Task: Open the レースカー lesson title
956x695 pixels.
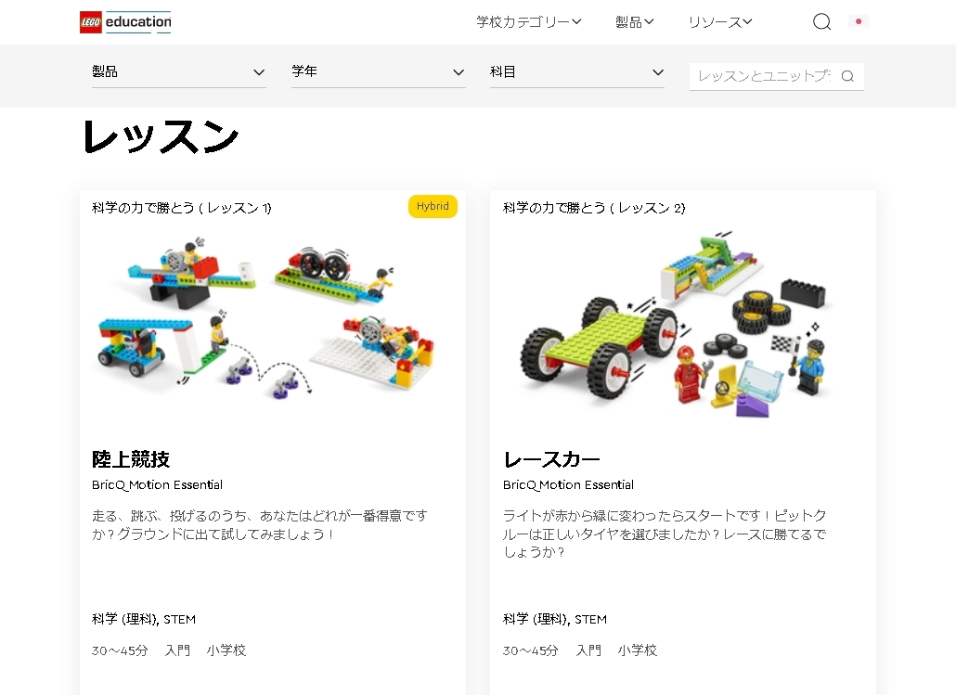Action: pos(551,459)
